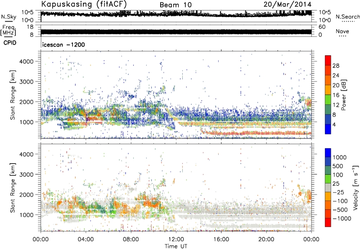The width and height of the screenshot is (360, 249).
Task: Pick the Velocity segment between -100 and -500
Action: coord(328,205)
